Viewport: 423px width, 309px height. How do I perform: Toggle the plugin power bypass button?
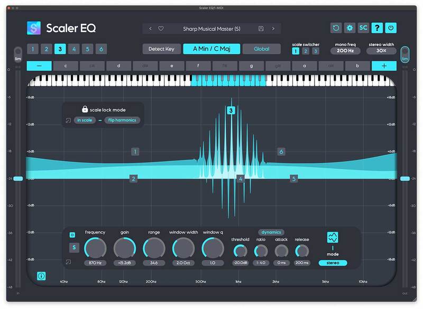tap(392, 28)
